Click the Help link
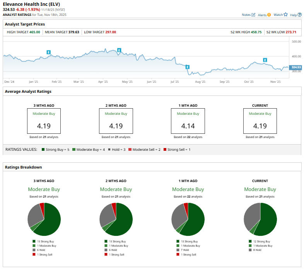304x271 pixels. 293,15
